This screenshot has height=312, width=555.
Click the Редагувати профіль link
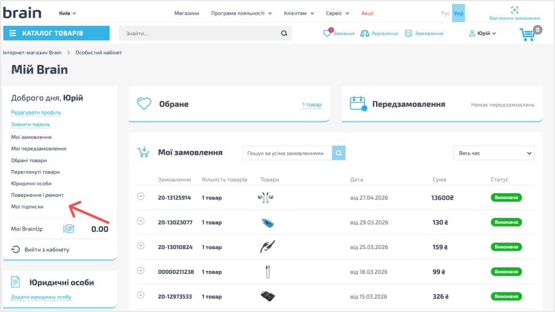click(x=36, y=113)
